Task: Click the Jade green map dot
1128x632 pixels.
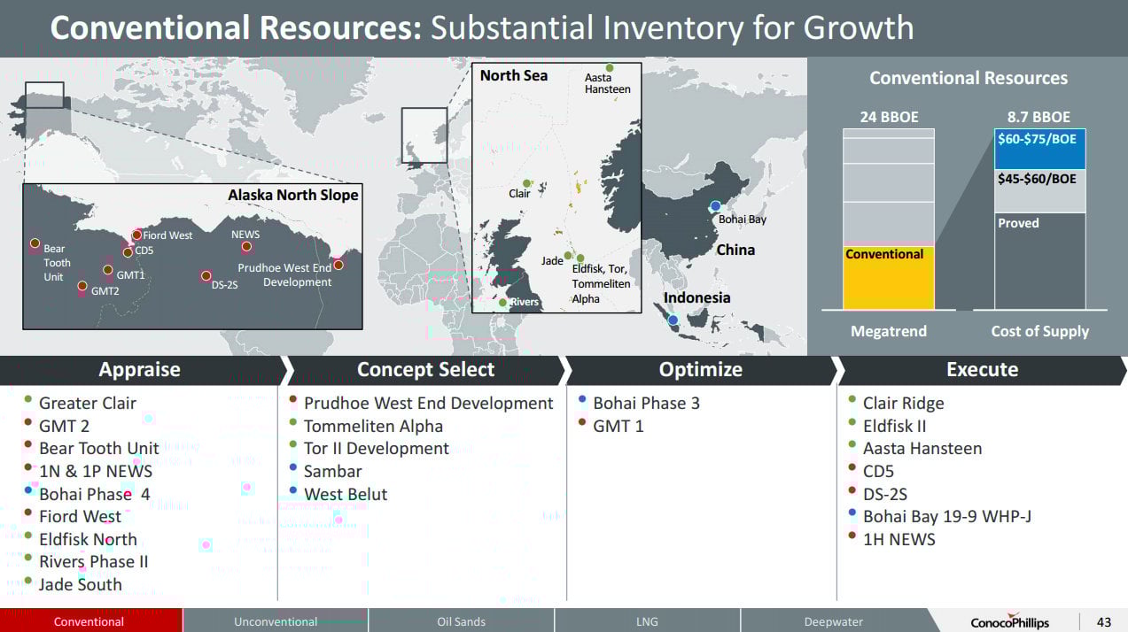Action: (568, 256)
